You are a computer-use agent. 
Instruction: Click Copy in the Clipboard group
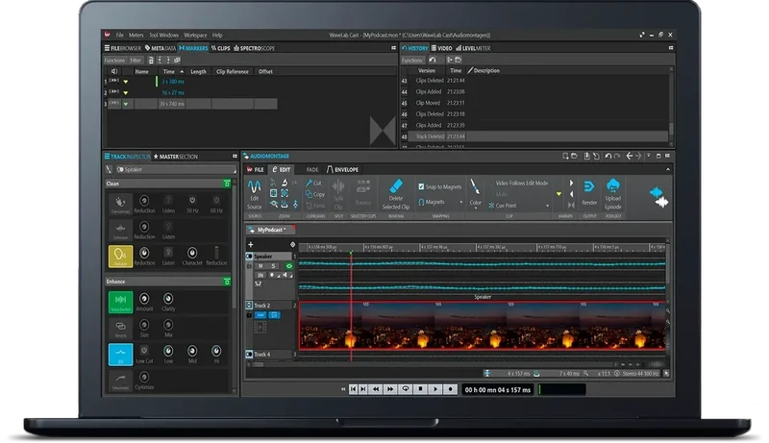315,194
